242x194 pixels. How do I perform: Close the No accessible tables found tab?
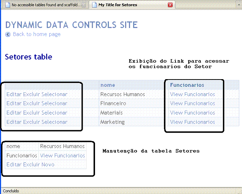[x=83, y=5]
